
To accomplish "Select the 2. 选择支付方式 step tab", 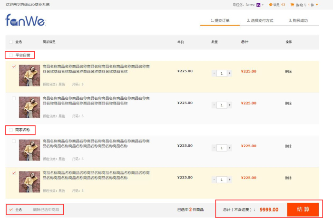I will [260, 20].
